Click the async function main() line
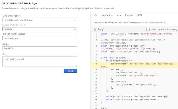The width and height of the screenshot is (178, 109). (x=115, y=58)
